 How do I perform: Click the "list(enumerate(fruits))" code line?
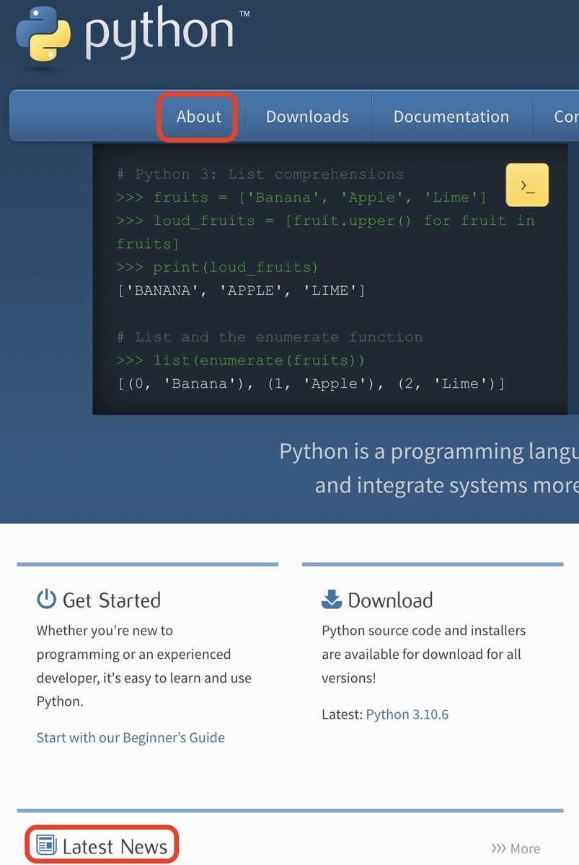241,360
